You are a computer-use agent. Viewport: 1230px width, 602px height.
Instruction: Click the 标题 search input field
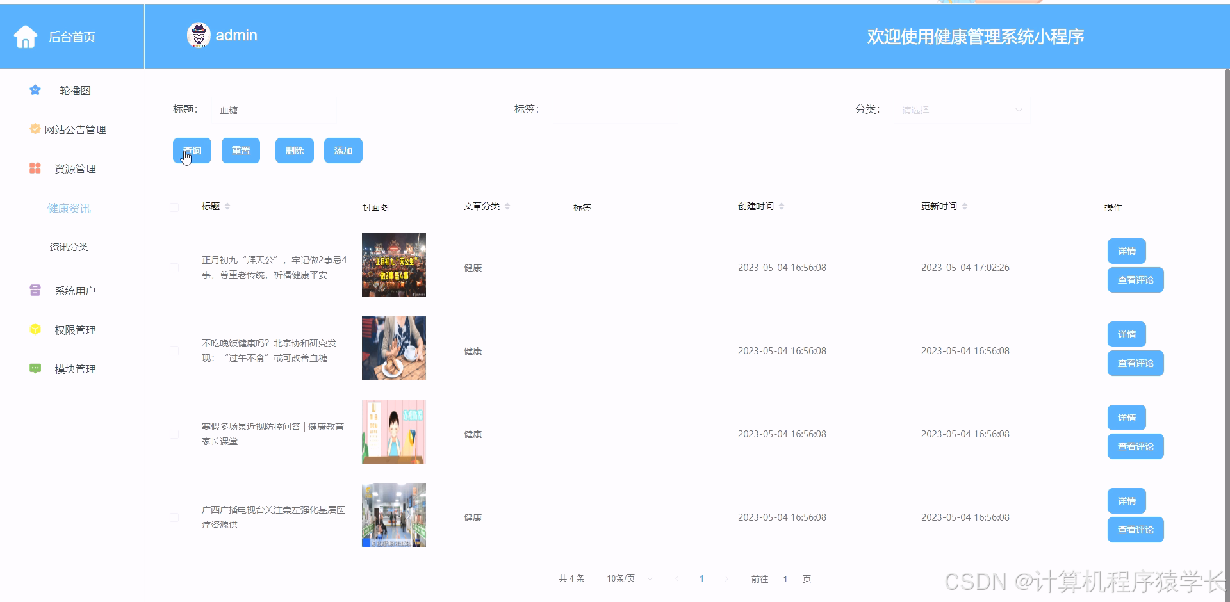point(274,110)
